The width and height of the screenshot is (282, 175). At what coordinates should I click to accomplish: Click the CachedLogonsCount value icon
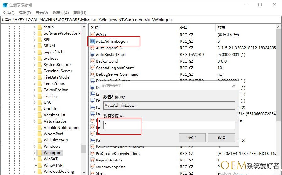click(x=92, y=68)
